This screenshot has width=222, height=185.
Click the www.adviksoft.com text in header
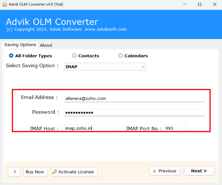tap(106, 29)
